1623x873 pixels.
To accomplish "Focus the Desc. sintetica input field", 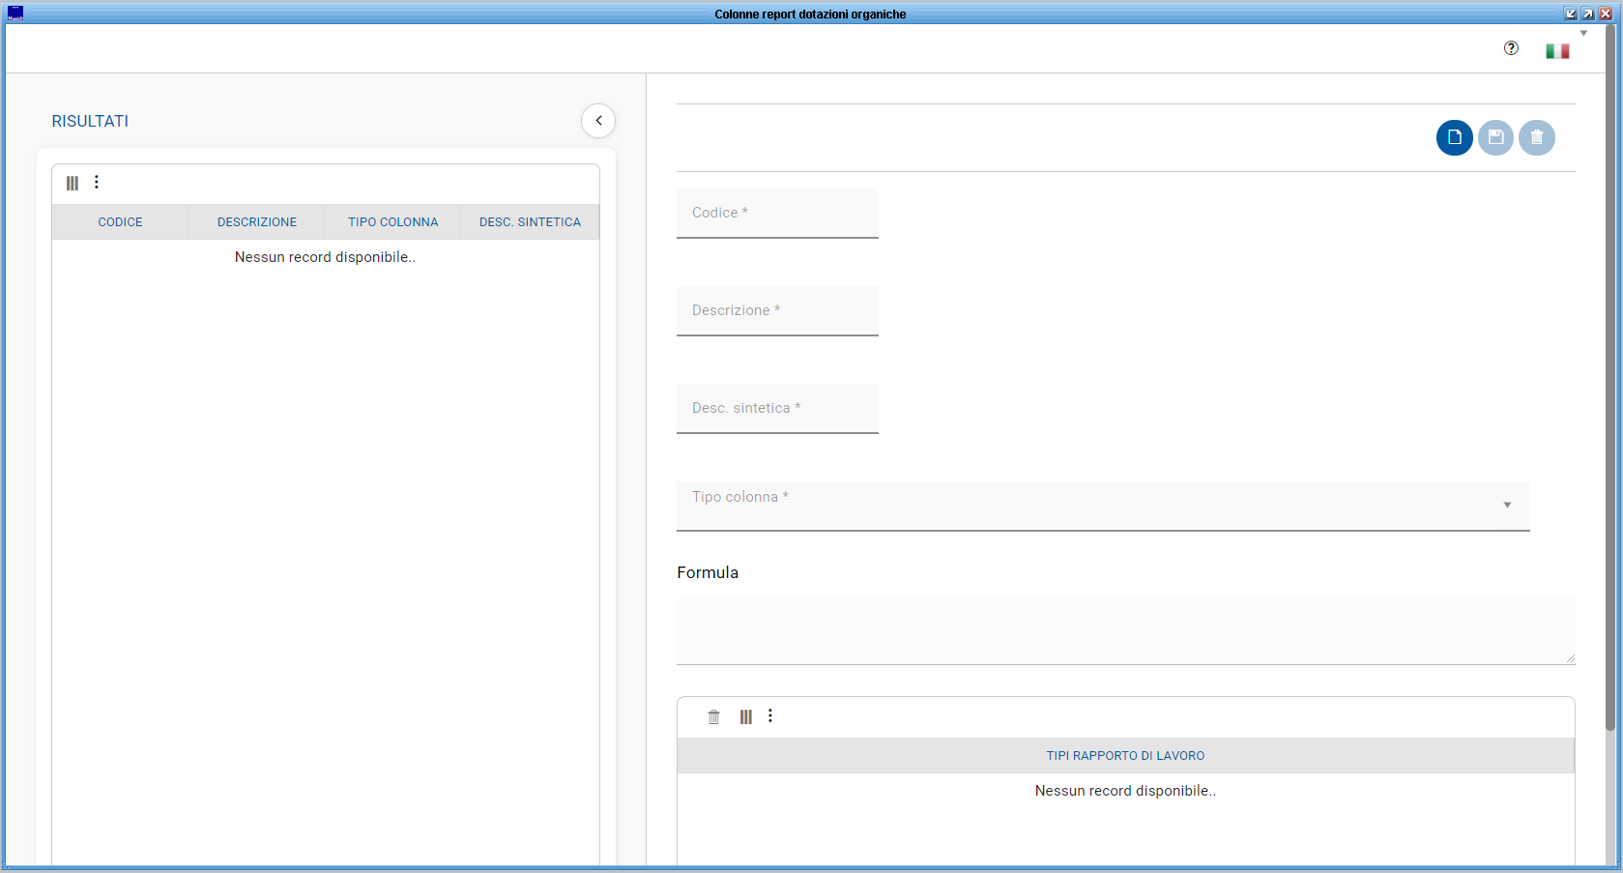I will (x=777, y=409).
